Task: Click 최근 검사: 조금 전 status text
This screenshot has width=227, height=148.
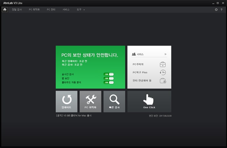Action: click(x=72, y=65)
